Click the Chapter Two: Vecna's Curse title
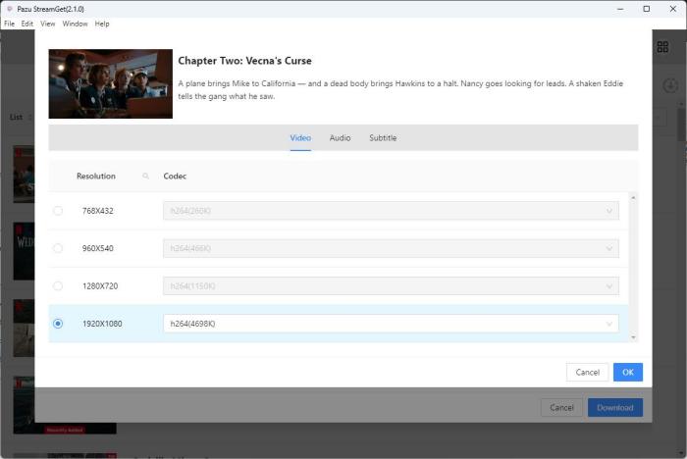The image size is (687, 459). [x=245, y=61]
